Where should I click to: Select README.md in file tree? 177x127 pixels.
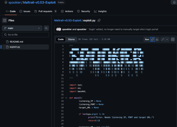(25, 42)
